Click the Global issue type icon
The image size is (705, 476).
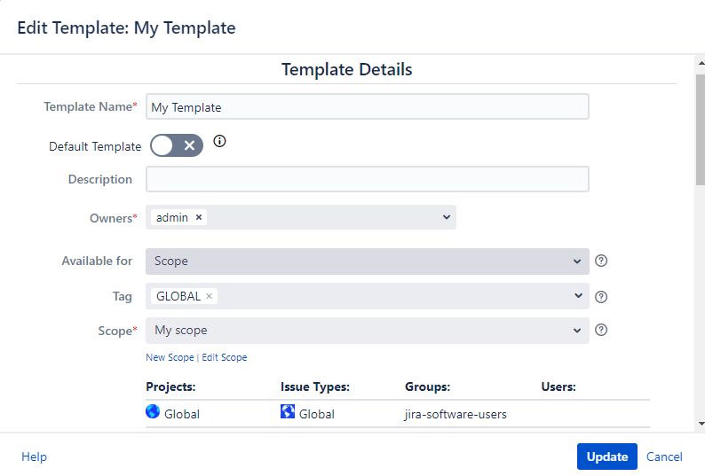click(x=288, y=412)
